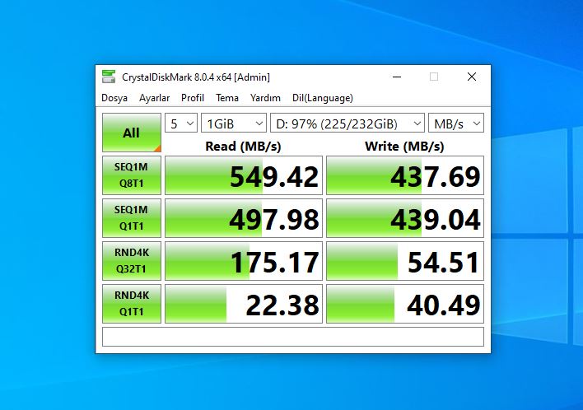Run the RND4K Q32T1 test

point(132,260)
